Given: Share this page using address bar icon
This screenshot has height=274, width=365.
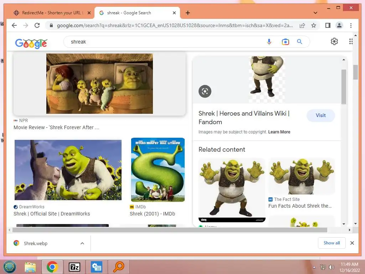Looking at the screenshot, I should (x=302, y=25).
